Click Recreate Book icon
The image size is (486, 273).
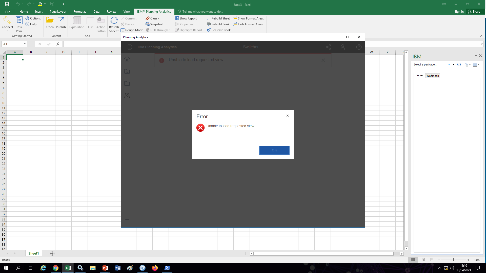click(209, 30)
